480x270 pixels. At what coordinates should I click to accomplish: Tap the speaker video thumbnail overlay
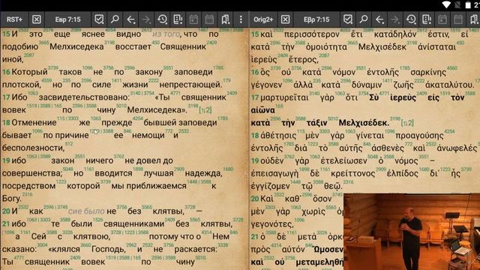[x=412, y=232]
